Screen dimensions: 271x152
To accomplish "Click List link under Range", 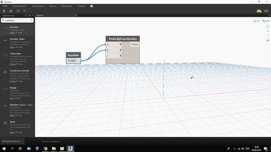I will pos(11,98).
